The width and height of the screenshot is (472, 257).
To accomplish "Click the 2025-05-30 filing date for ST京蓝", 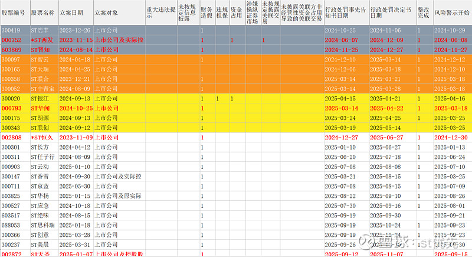I will [x=75, y=186].
